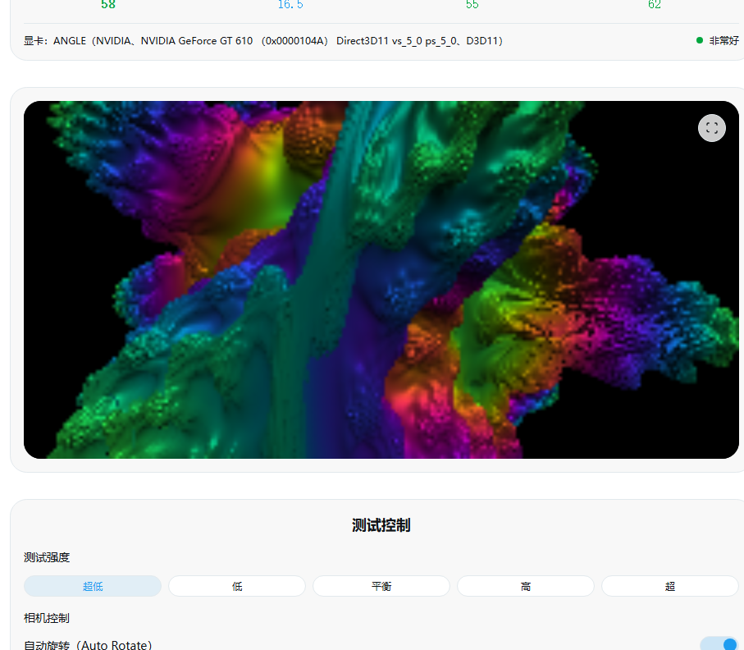
Task: Choose the 平衡 intensity preset
Action: coord(381,586)
